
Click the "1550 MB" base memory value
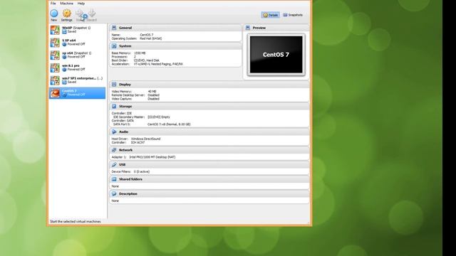point(140,53)
